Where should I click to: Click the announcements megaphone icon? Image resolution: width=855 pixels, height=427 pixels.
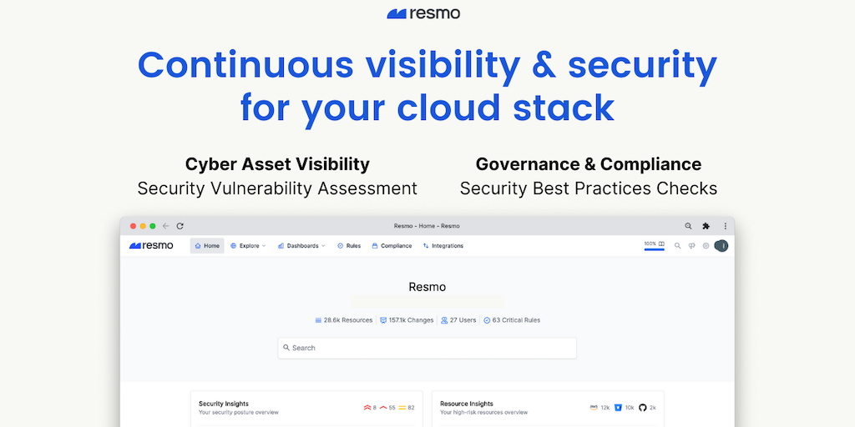click(x=691, y=246)
